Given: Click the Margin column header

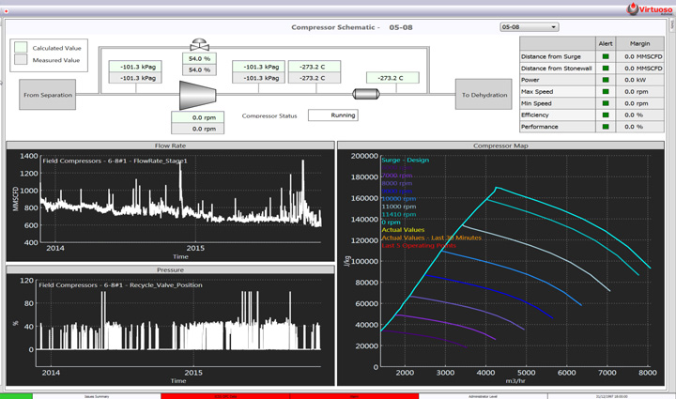Looking at the screenshot, I should pos(639,43).
